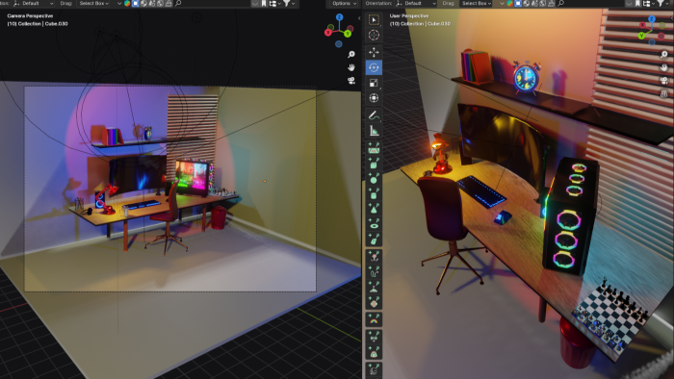Viewport: 674px width, 379px height.
Task: Expand chevron before the colored sphere, right header
Action: coord(502,4)
